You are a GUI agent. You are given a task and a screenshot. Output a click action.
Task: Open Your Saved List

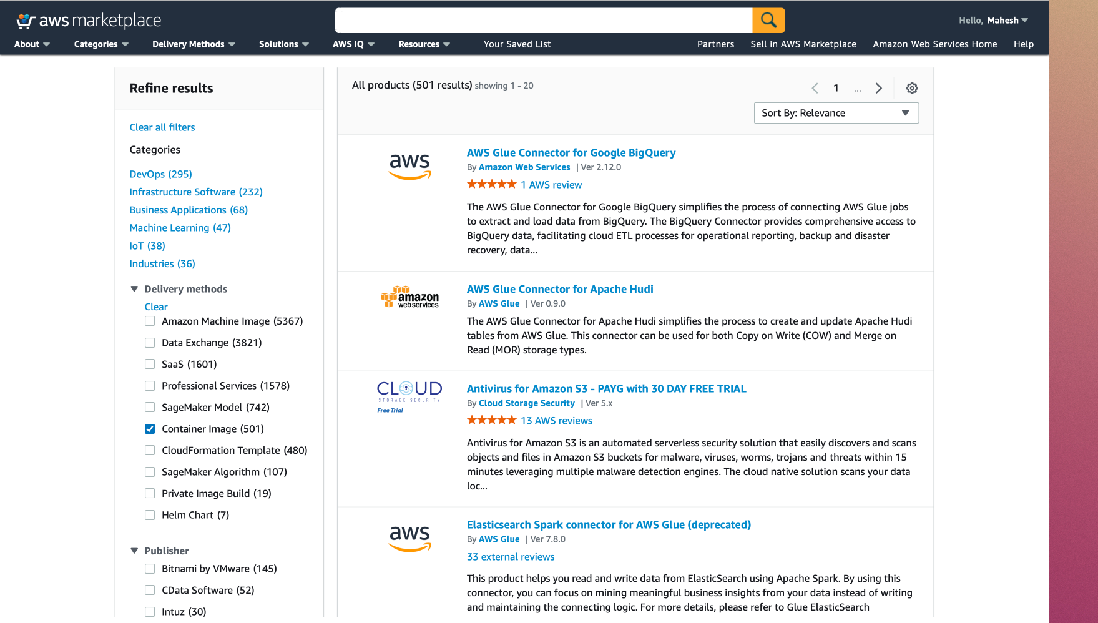pos(517,44)
